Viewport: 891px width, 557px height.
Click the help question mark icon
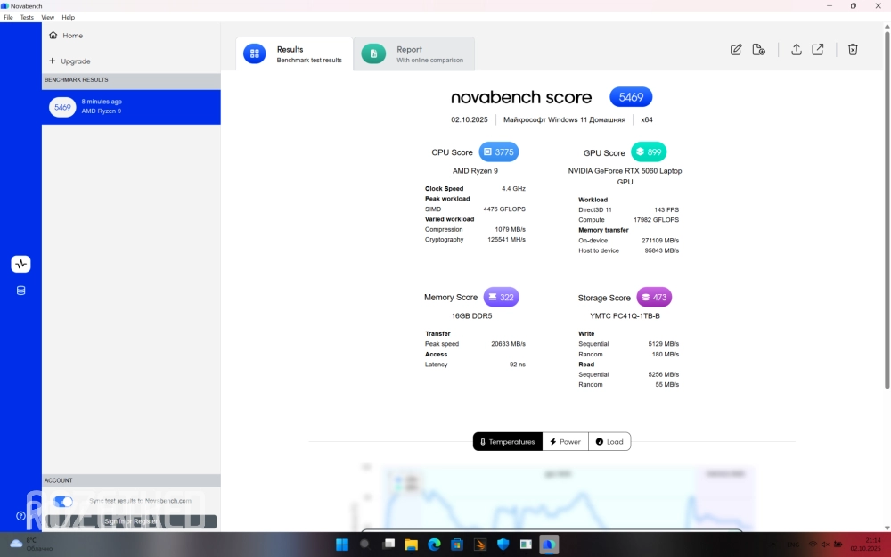[x=20, y=516]
